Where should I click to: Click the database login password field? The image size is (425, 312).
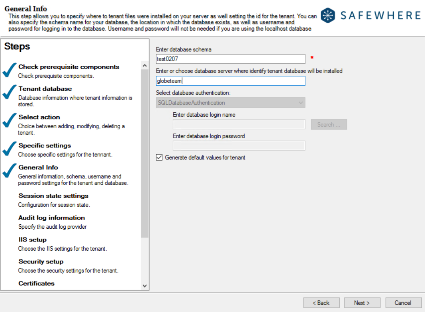pos(239,145)
